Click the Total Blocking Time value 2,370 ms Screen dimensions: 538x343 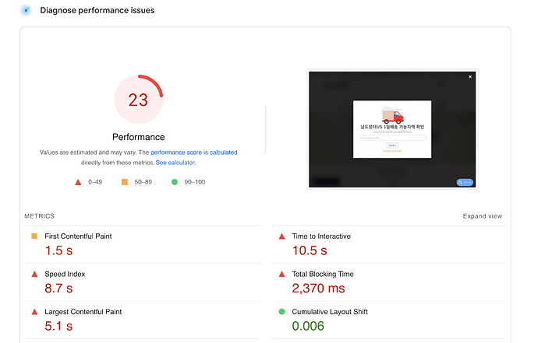[318, 289]
